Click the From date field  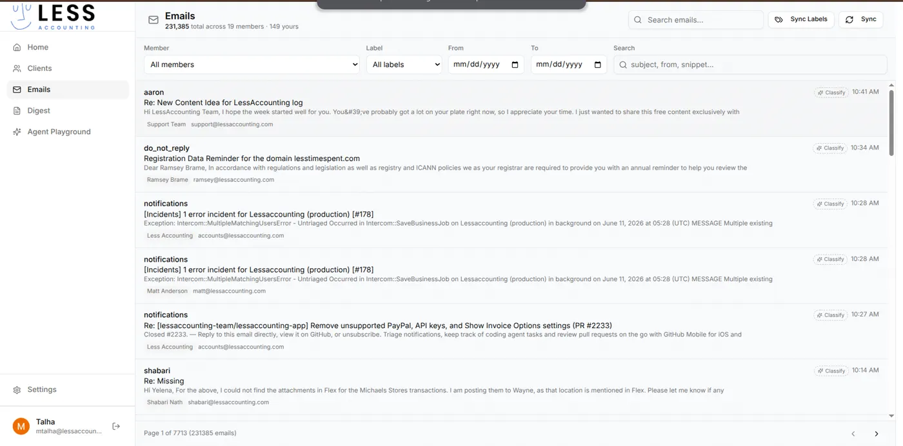(486, 64)
